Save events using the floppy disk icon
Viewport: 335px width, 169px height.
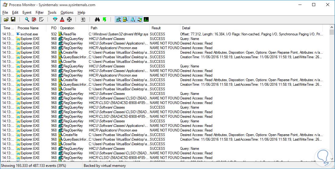(13, 20)
